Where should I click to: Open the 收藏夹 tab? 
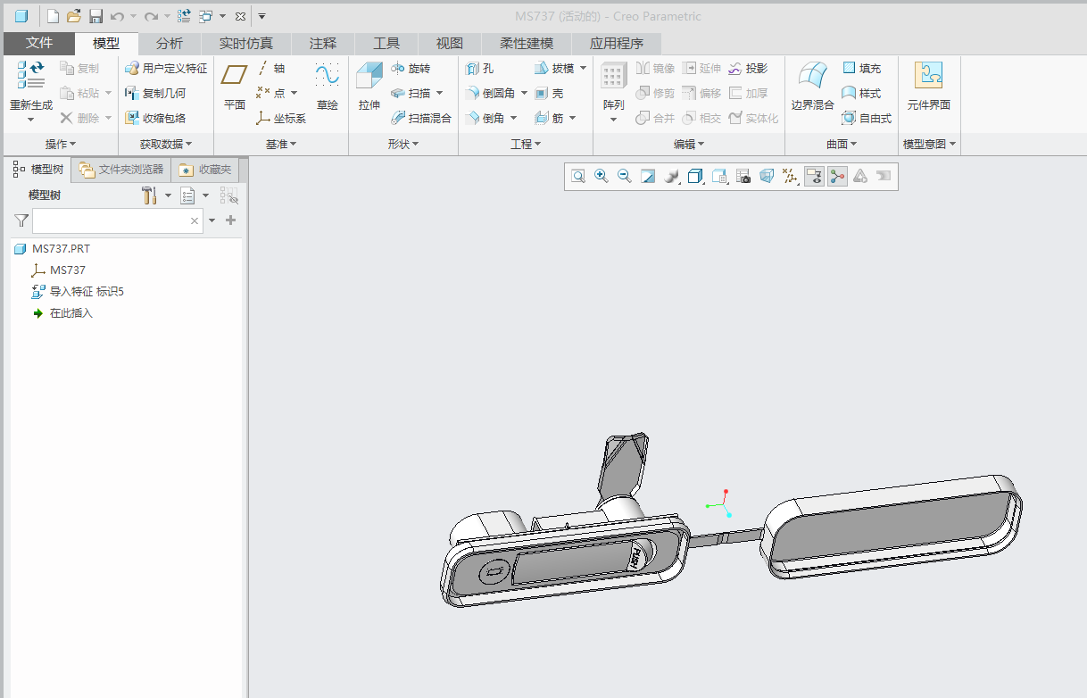[206, 170]
